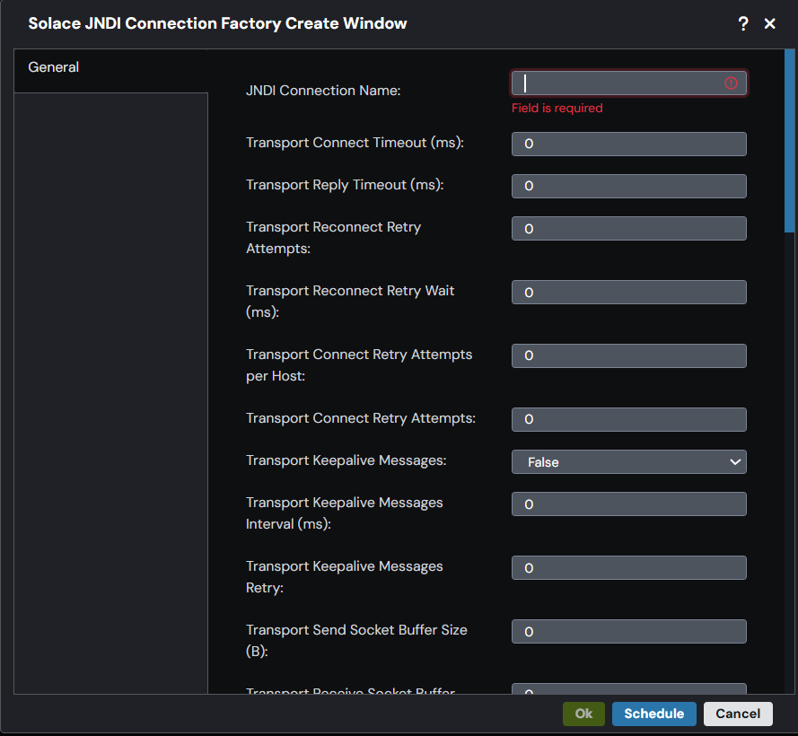Click the Transport Reconnect Retry Wait field
The image size is (798, 736).
pyautogui.click(x=629, y=293)
